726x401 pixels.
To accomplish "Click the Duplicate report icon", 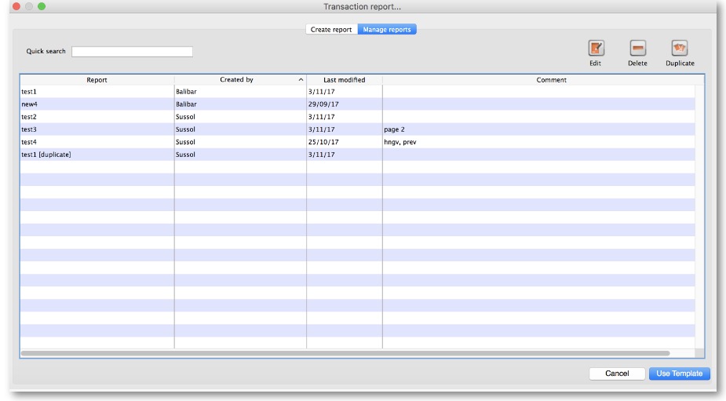I will (x=680, y=49).
